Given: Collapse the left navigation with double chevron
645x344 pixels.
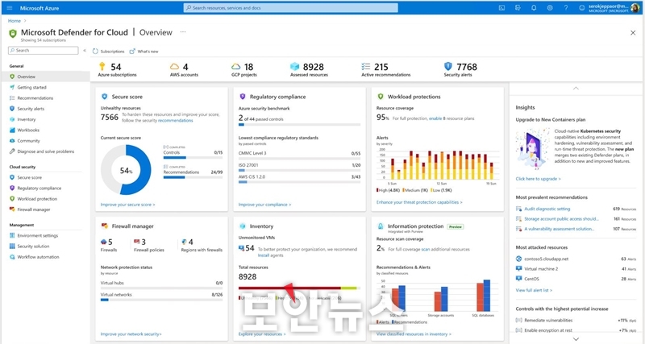Looking at the screenshot, I should pyautogui.click(x=85, y=51).
